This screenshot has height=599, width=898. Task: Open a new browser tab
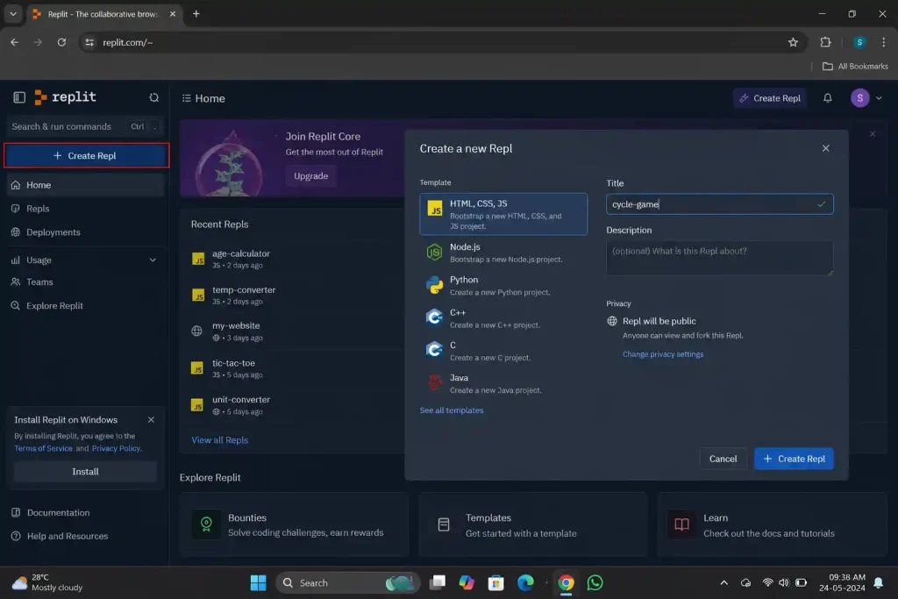(196, 14)
